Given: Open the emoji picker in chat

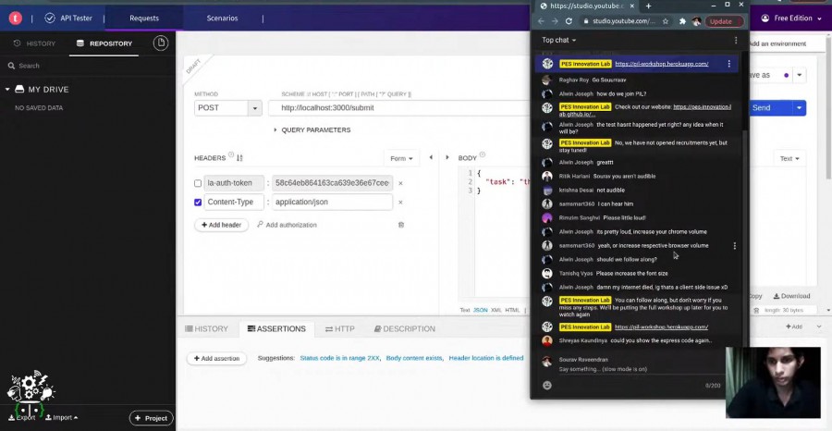Looking at the screenshot, I should coord(547,385).
